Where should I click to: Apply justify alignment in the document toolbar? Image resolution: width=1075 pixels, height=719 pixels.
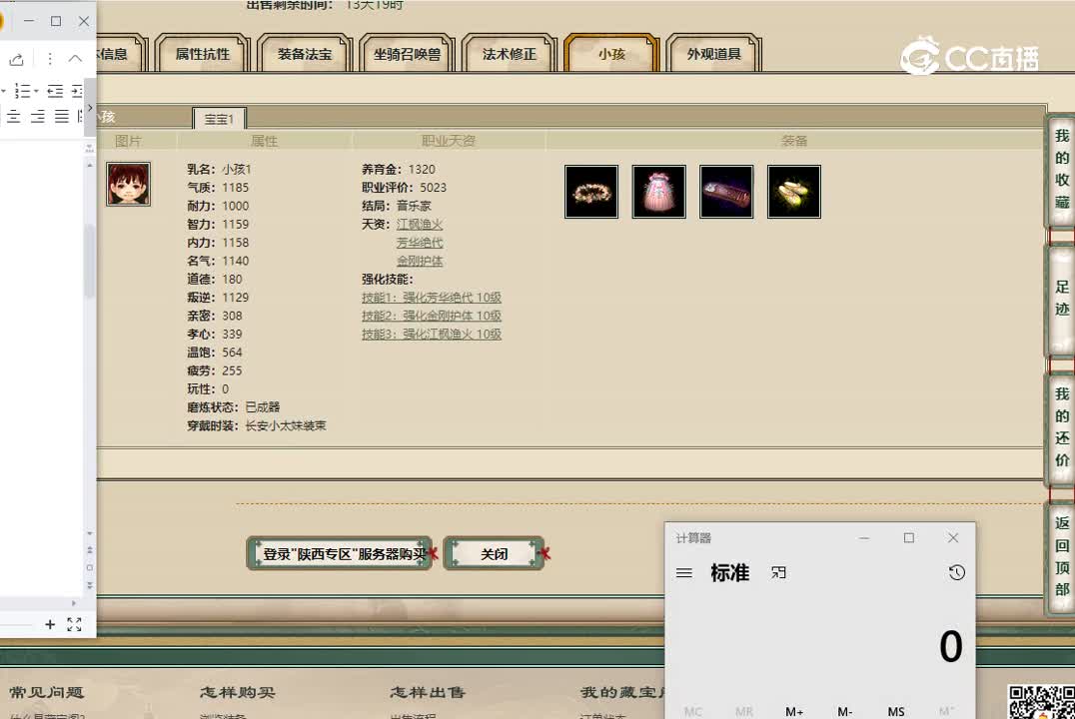click(x=62, y=117)
